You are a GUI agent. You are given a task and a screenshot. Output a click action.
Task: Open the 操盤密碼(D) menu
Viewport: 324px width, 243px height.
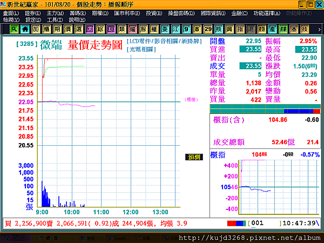[x=181, y=13]
